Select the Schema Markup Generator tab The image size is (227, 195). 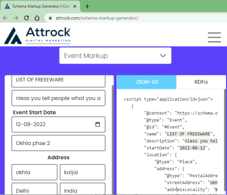click(x=40, y=7)
